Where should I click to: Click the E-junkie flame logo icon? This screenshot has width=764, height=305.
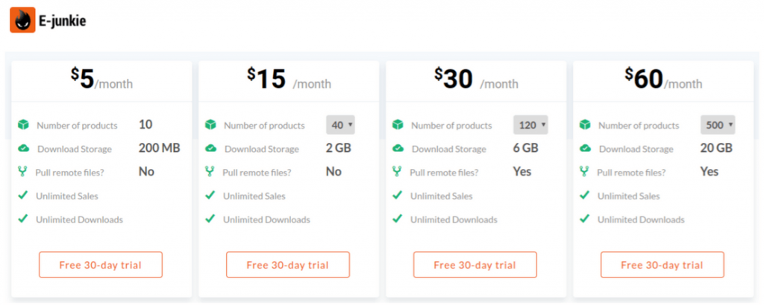pyautogui.click(x=22, y=20)
